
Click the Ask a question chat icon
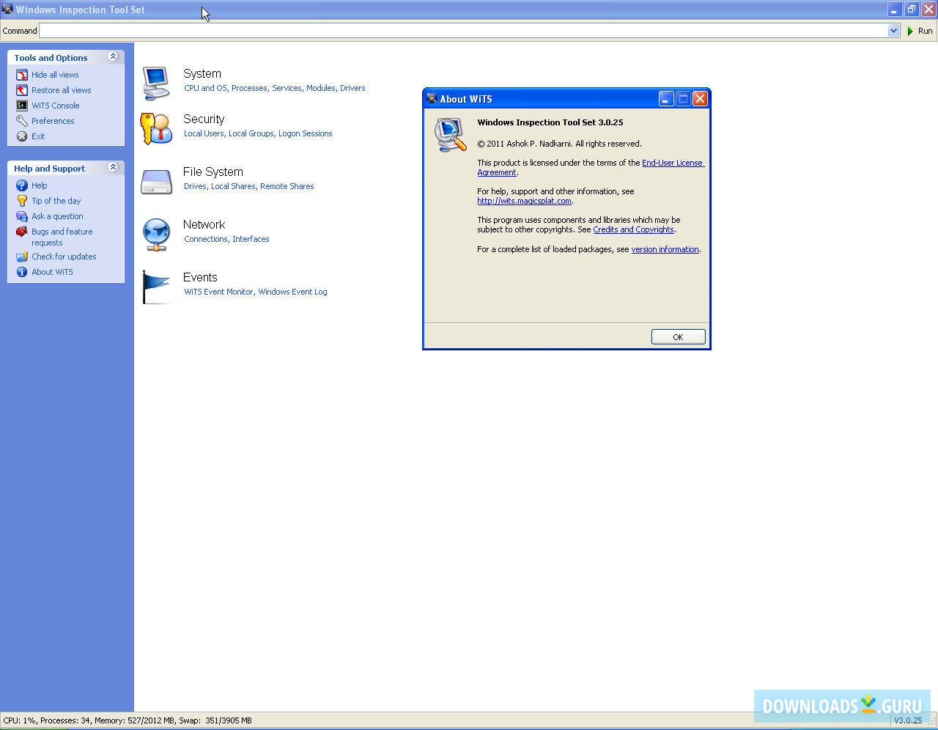22,216
